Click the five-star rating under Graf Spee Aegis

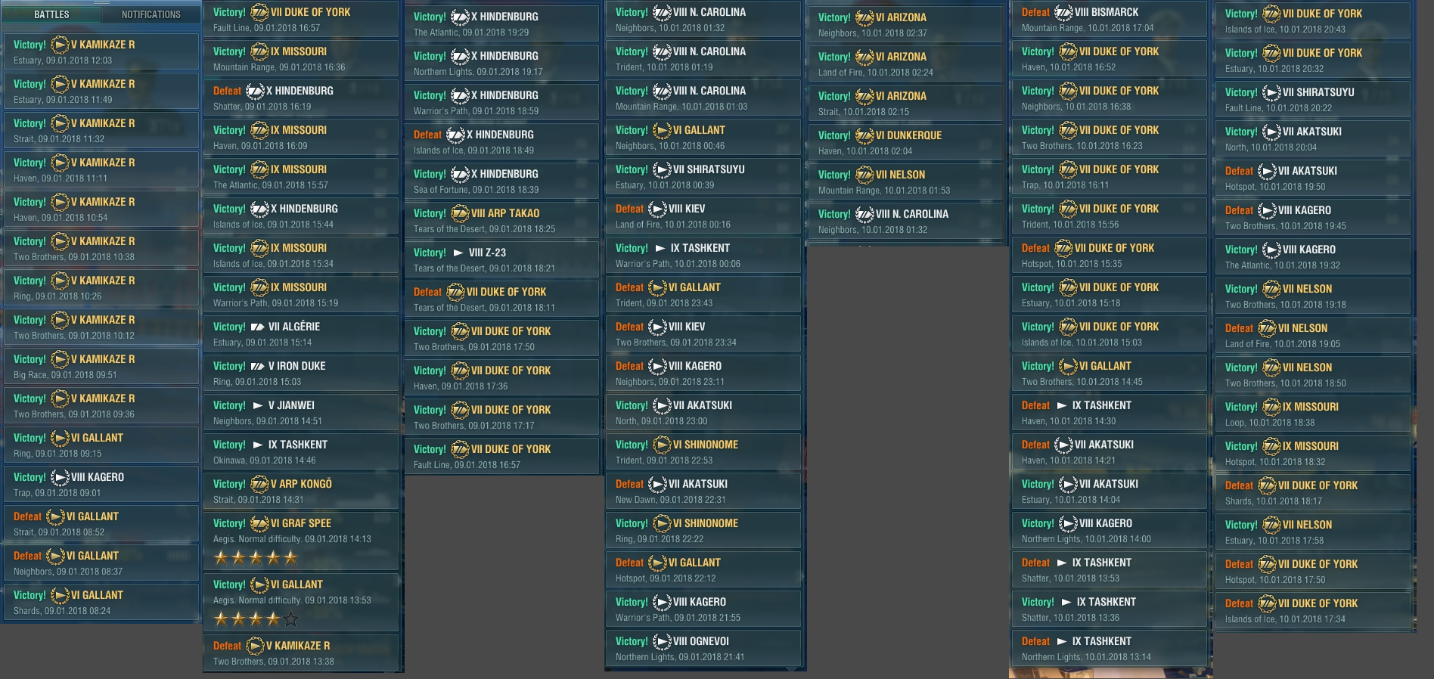[256, 558]
